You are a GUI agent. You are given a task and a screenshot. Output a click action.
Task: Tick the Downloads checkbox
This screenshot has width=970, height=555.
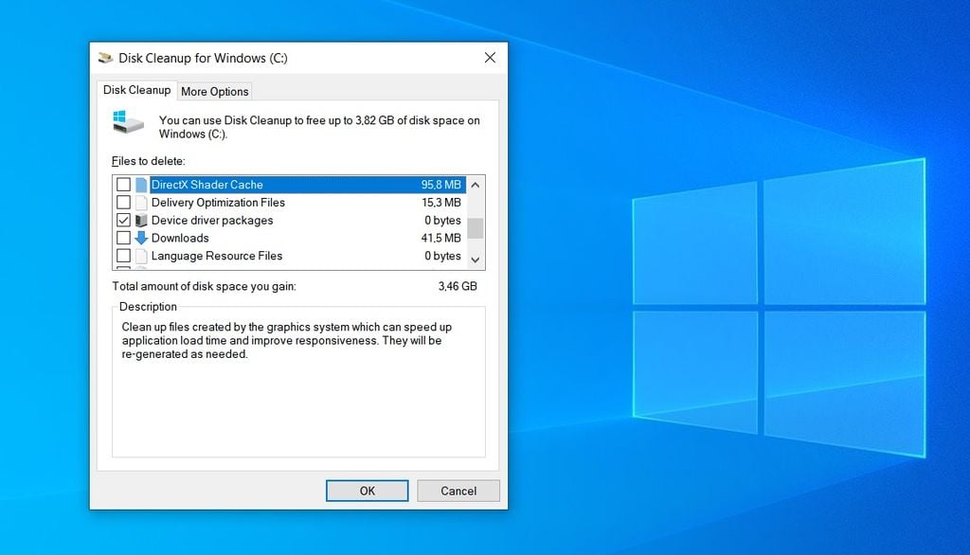[123, 239]
